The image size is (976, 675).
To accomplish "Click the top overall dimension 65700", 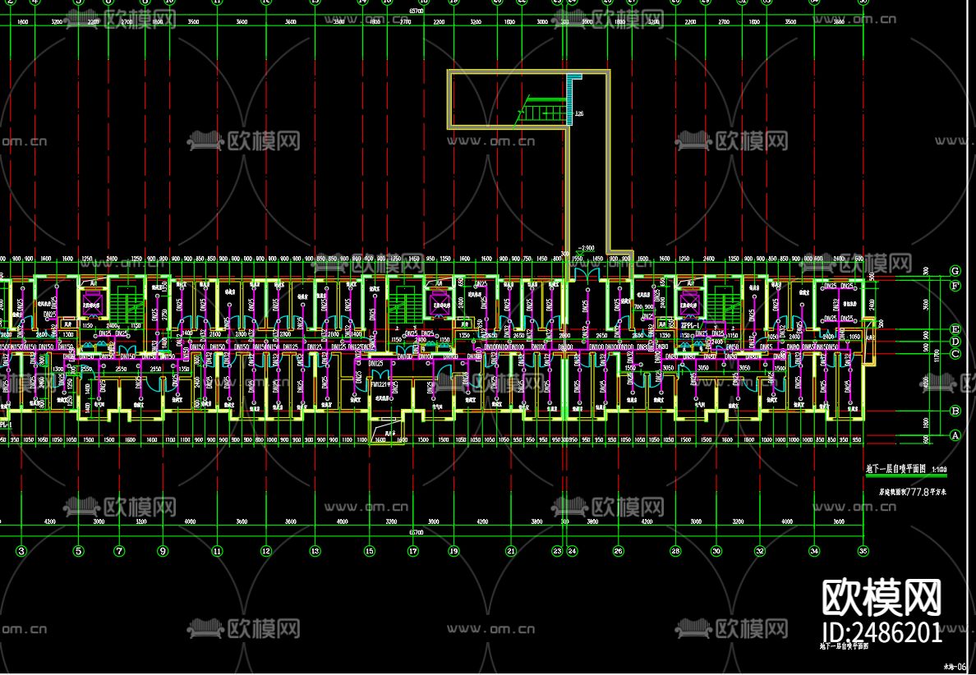I will pos(416,11).
